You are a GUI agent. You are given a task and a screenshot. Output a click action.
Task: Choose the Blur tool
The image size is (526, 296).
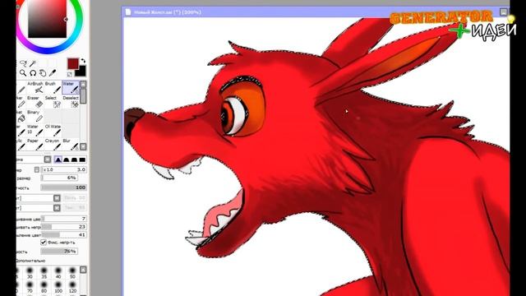[x=71, y=145]
